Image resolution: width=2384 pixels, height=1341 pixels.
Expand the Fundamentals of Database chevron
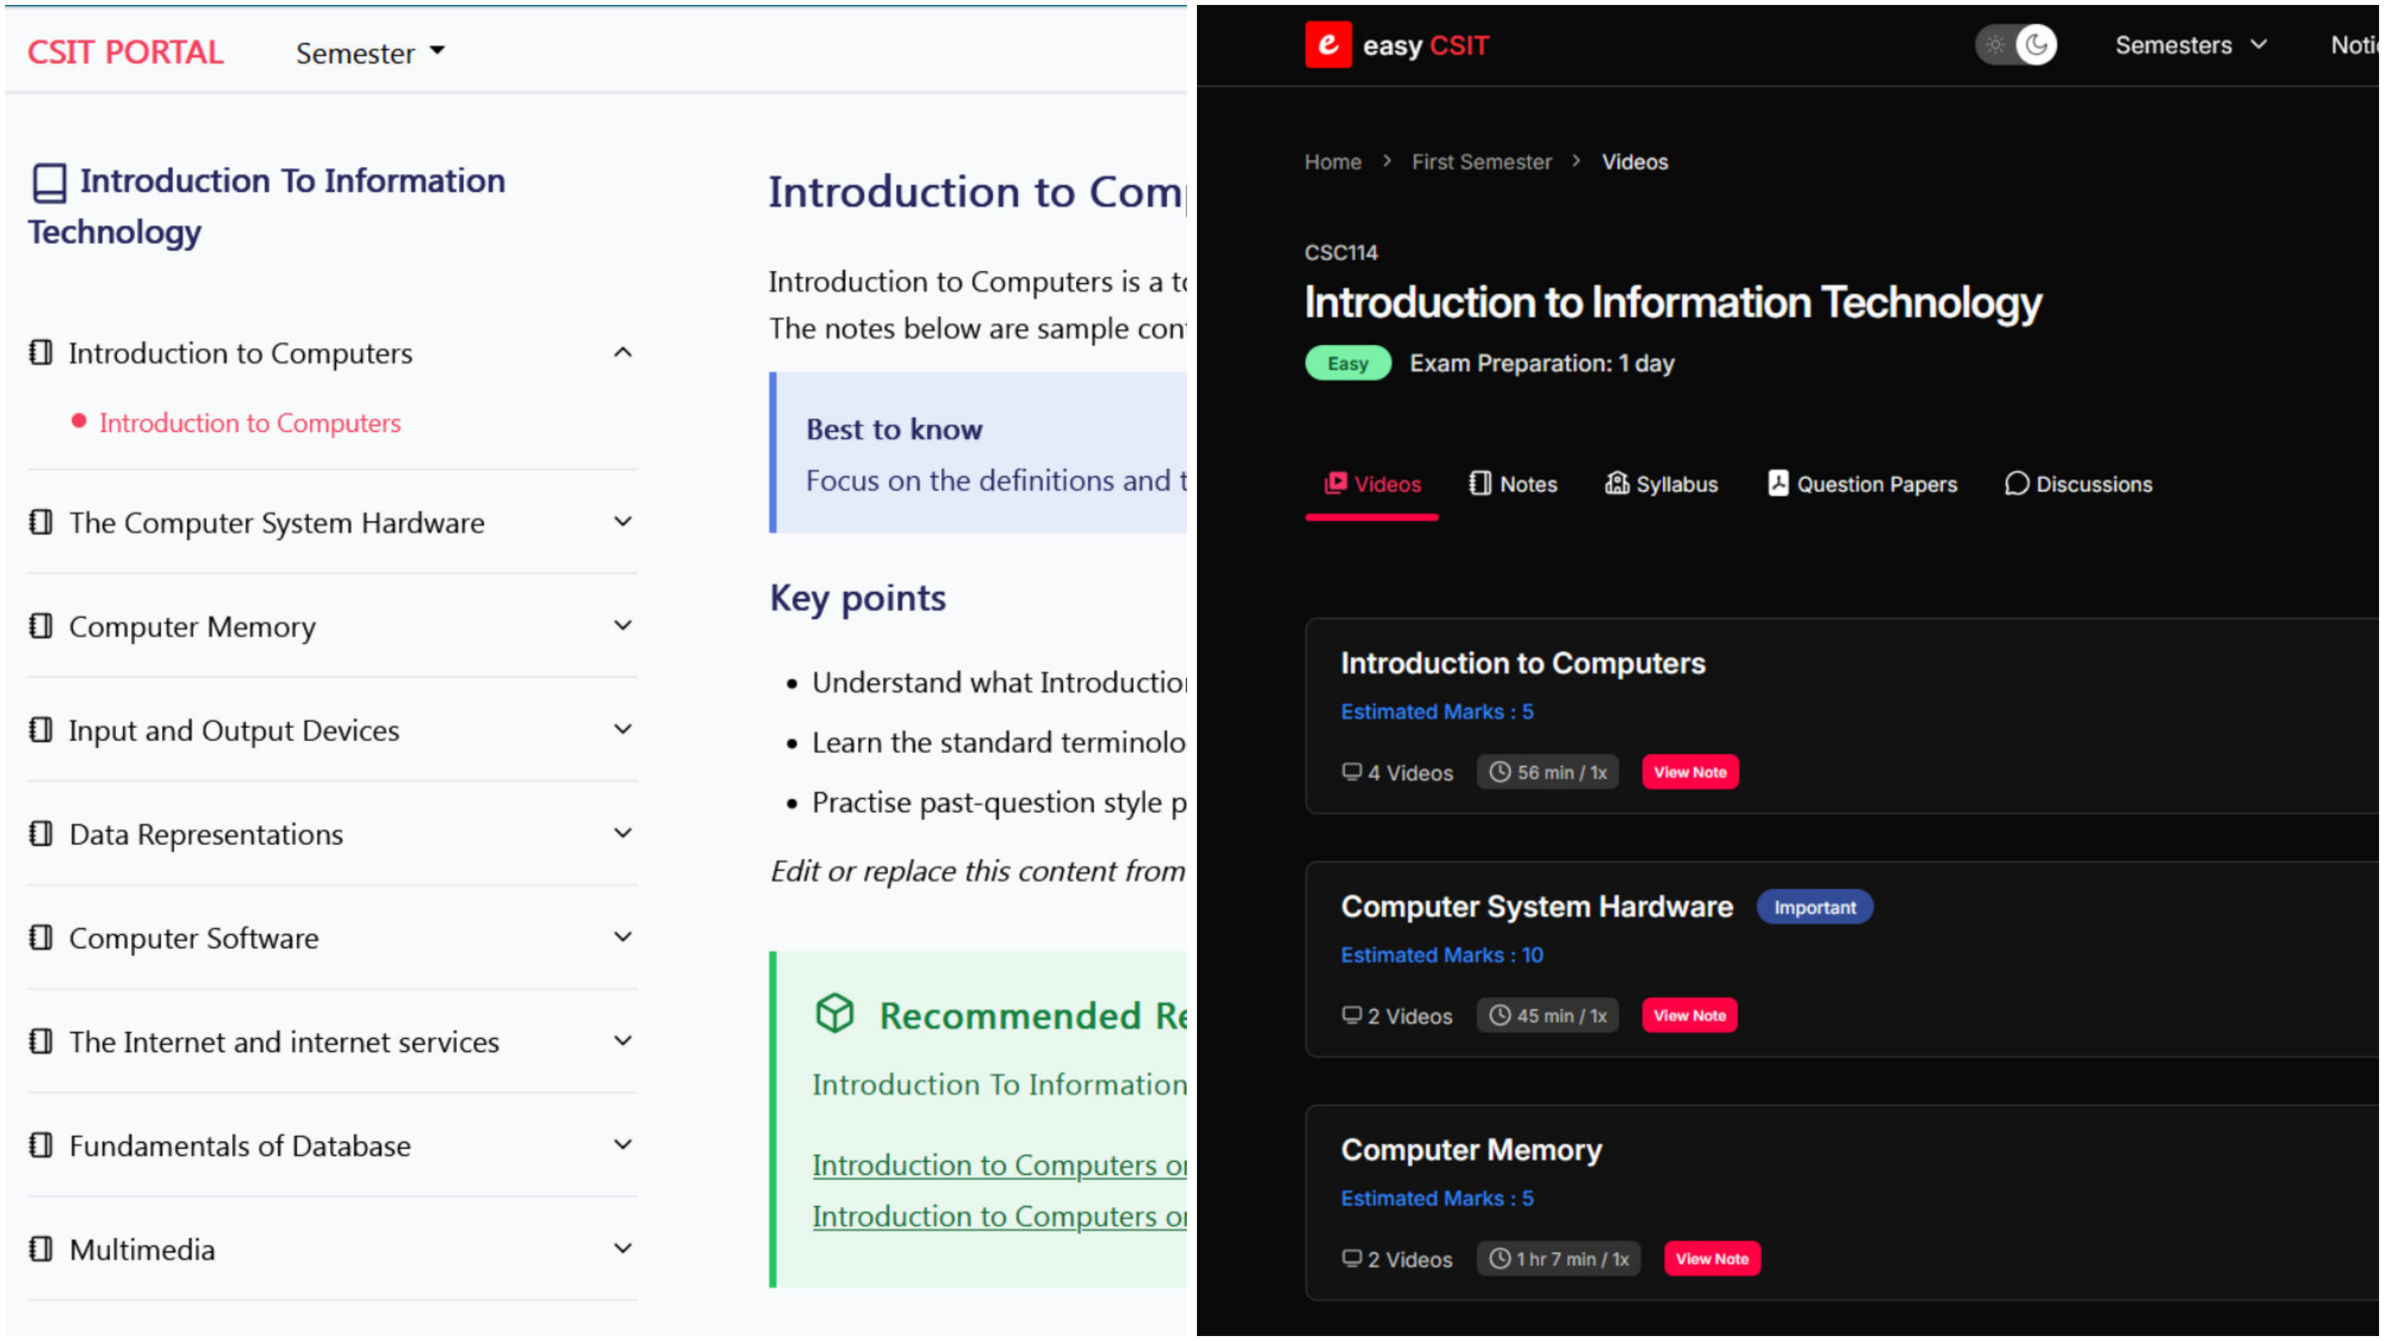tap(623, 1144)
